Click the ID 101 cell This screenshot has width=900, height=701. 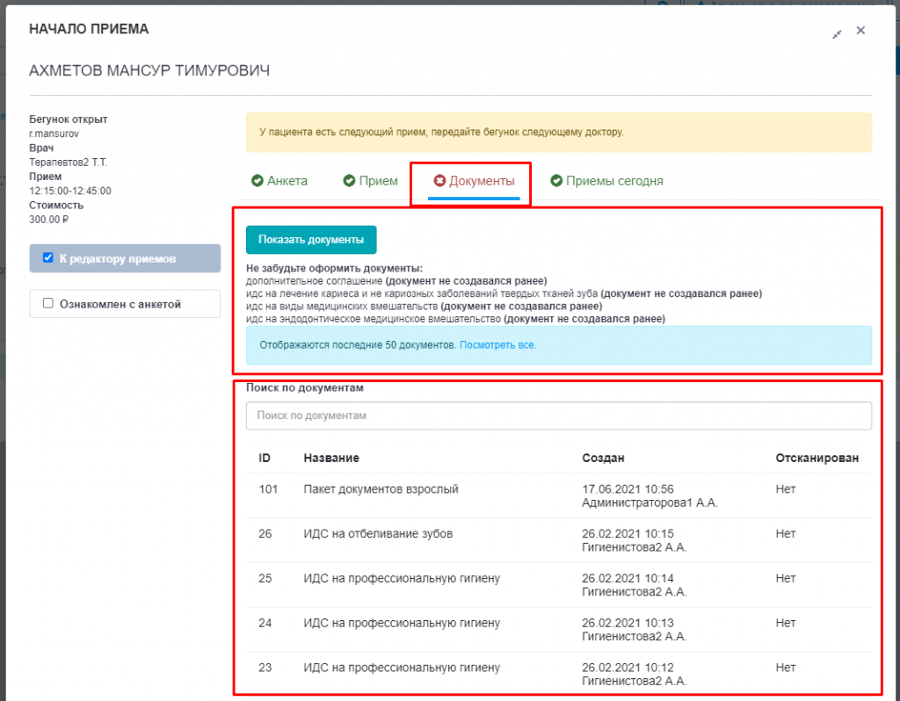(x=268, y=489)
